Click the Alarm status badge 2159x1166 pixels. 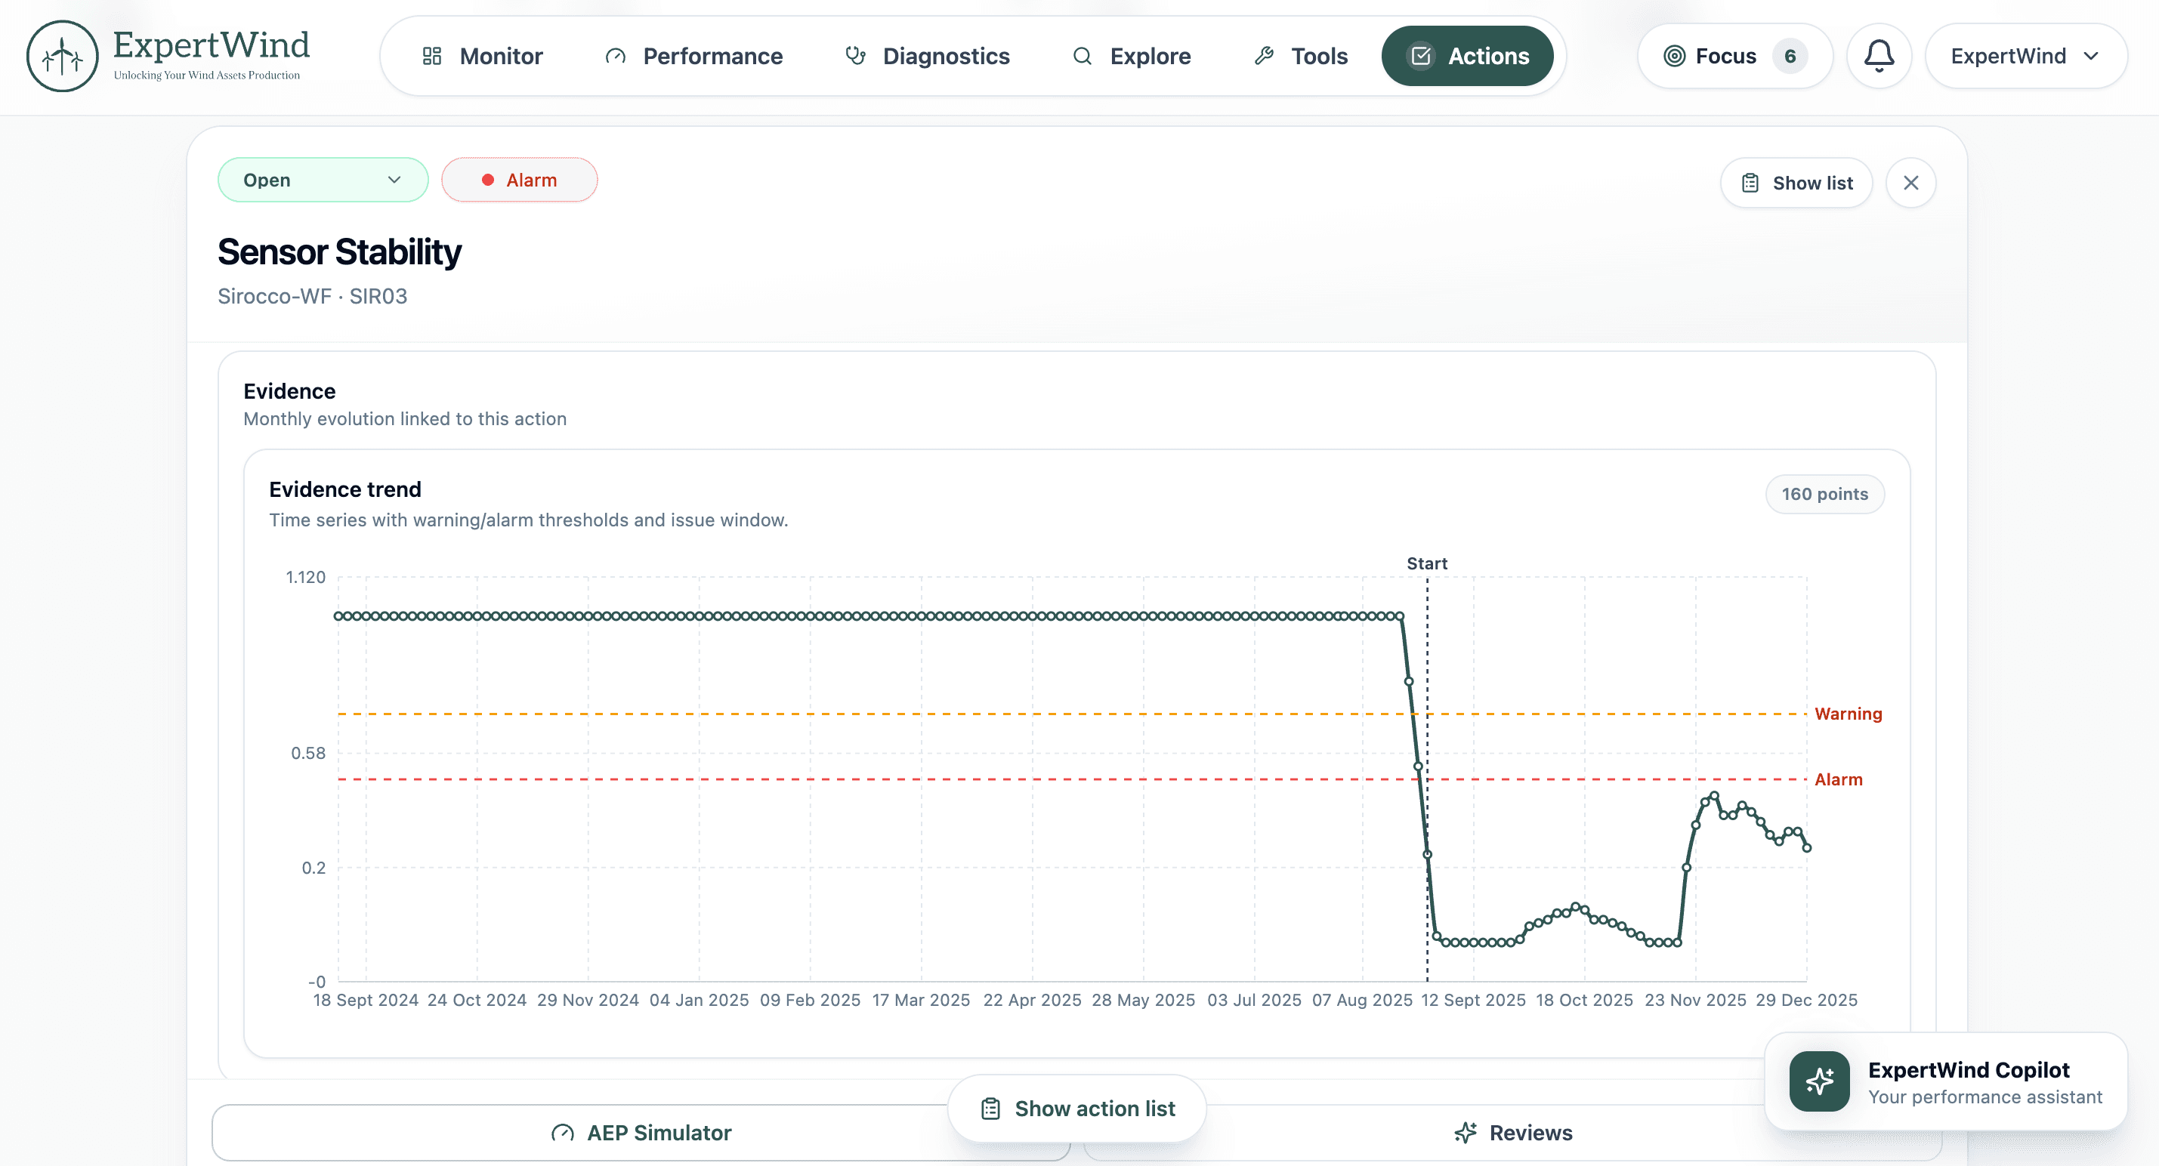click(520, 180)
